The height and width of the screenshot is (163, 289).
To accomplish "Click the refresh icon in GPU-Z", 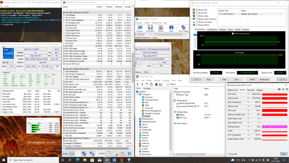I will pyautogui.click(x=283, y=89).
